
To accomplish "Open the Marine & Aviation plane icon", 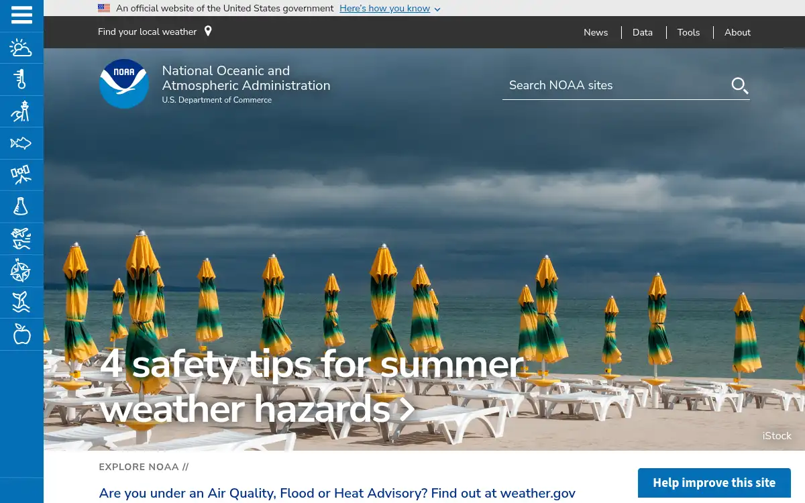I will tap(21, 239).
